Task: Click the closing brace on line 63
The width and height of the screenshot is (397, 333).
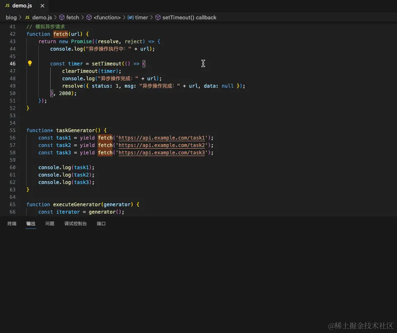Action: [x=28, y=190]
